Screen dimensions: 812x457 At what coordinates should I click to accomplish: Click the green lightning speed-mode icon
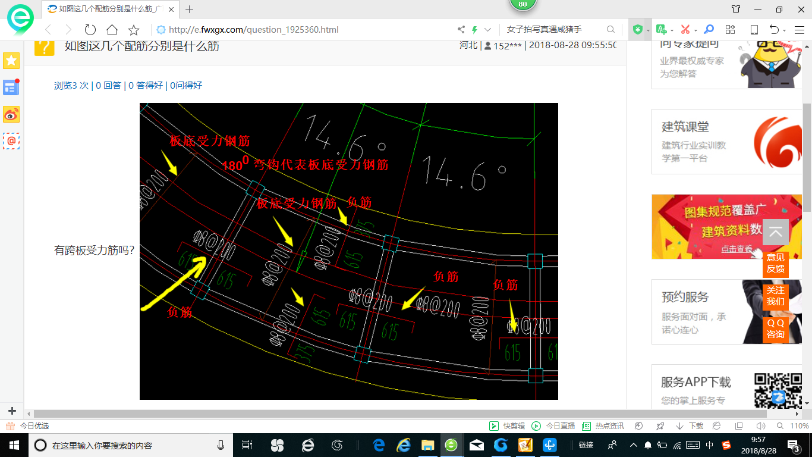474,30
